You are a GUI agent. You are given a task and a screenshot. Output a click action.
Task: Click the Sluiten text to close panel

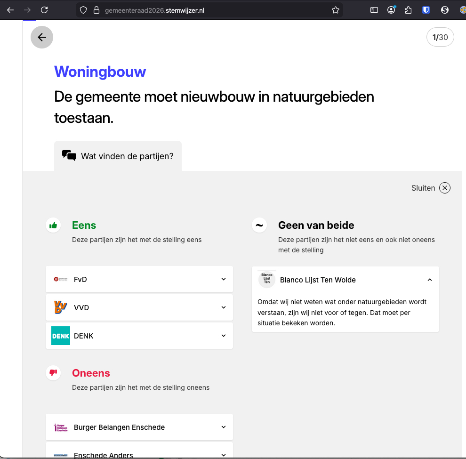[x=423, y=188]
